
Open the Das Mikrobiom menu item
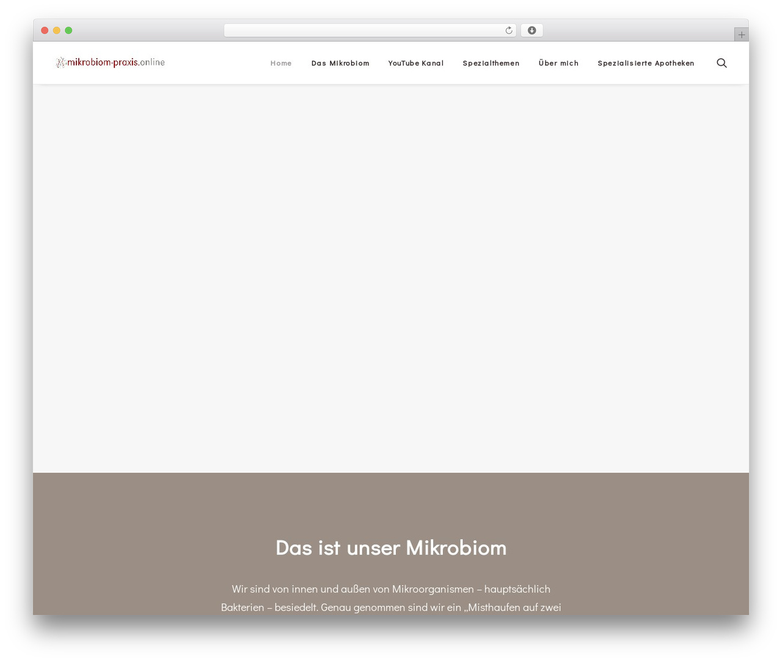tap(340, 63)
